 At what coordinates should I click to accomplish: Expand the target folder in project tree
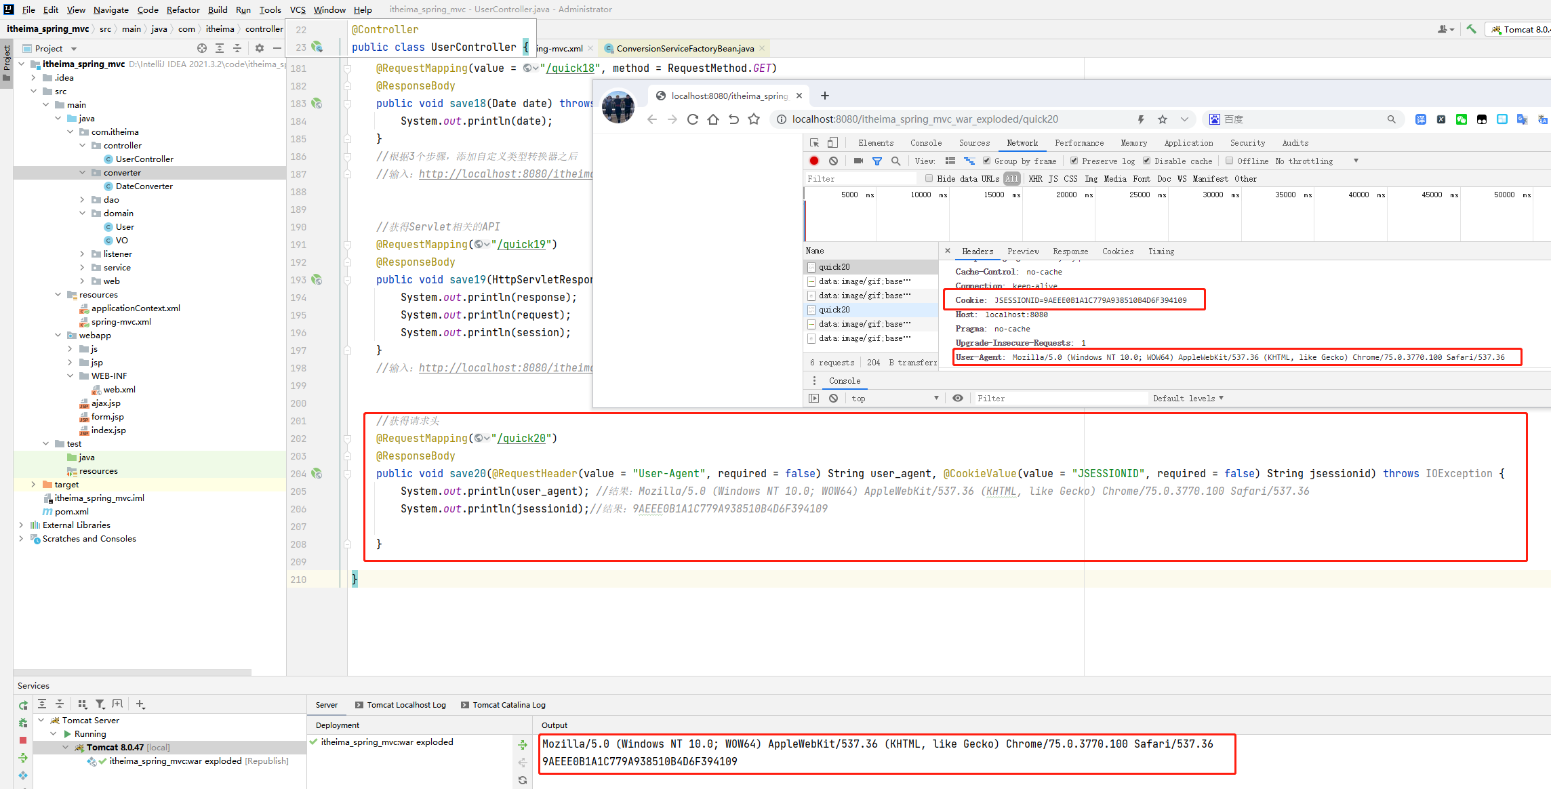pos(33,484)
